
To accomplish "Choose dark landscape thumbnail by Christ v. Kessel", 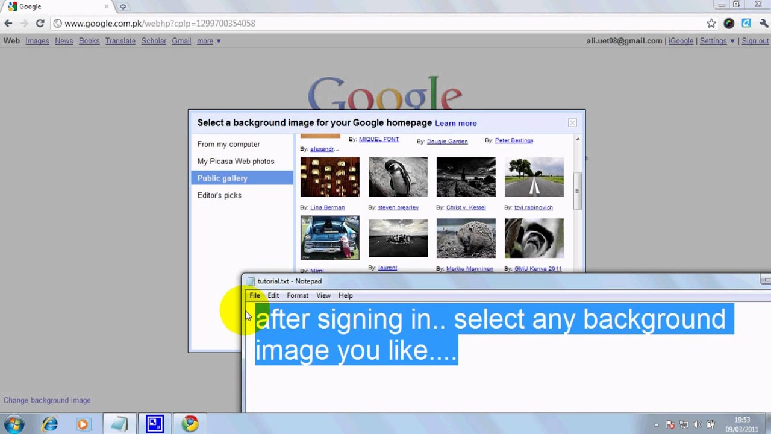I will tap(466, 177).
